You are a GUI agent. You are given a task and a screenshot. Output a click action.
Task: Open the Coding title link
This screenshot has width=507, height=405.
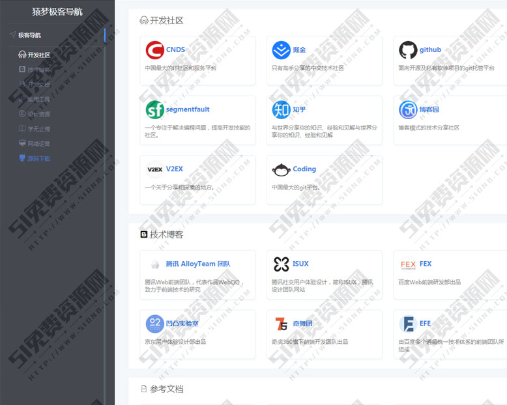pos(304,169)
